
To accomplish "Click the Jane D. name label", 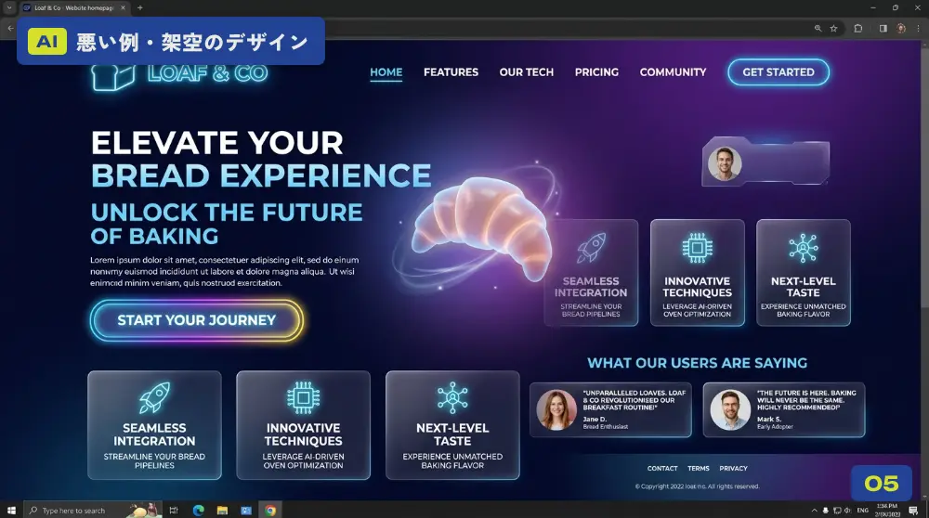I will 595,420.
